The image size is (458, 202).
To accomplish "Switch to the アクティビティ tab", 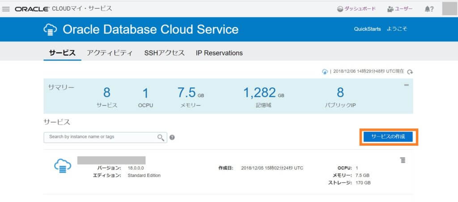I will (x=110, y=53).
